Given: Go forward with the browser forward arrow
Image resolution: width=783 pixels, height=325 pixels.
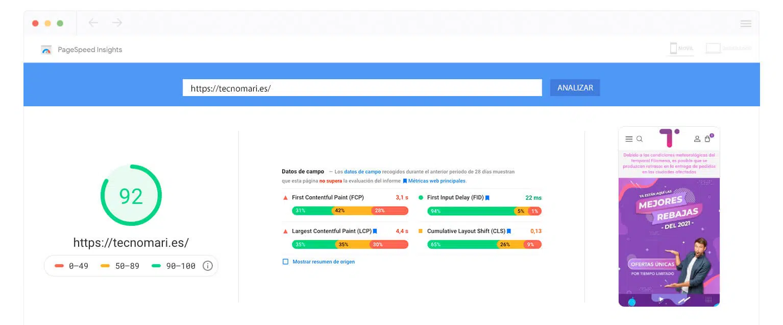Looking at the screenshot, I should pyautogui.click(x=117, y=23).
